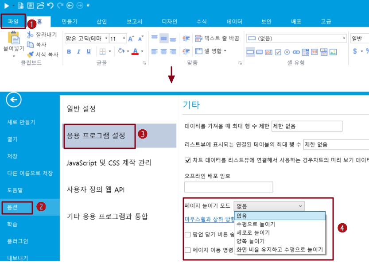Toggle the hide popup close button (팝업 닫기 버튼) checkbox
This screenshot has height=263, width=369.
click(188, 235)
